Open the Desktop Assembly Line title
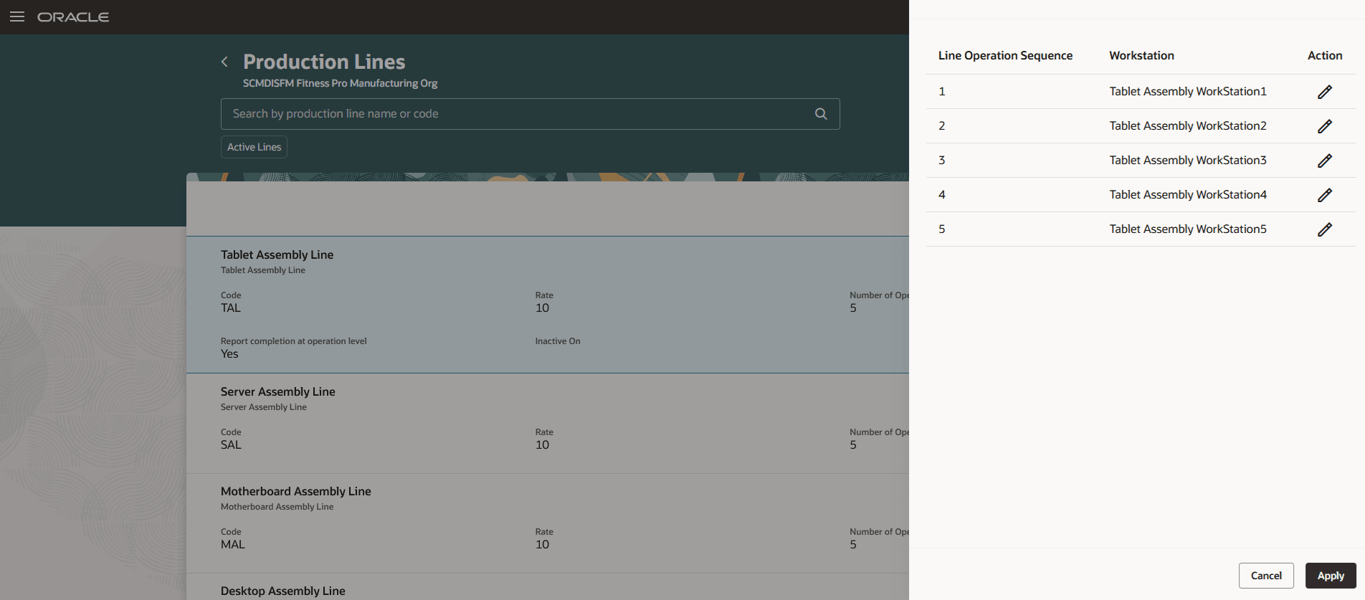 click(283, 591)
